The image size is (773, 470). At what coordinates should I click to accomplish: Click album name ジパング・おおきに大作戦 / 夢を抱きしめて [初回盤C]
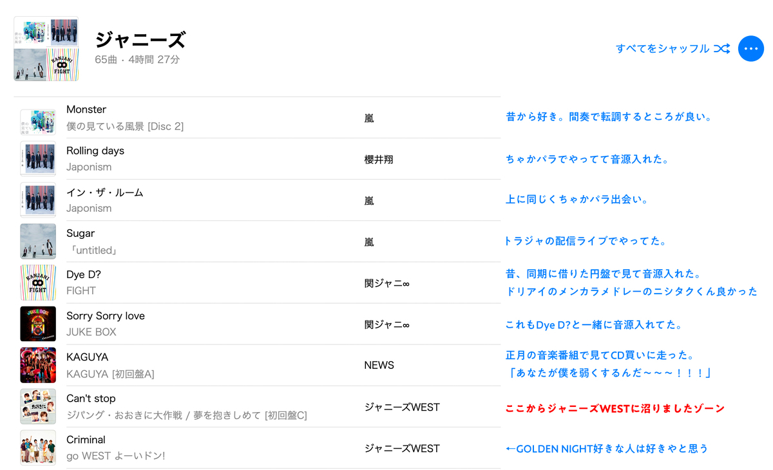point(187,415)
